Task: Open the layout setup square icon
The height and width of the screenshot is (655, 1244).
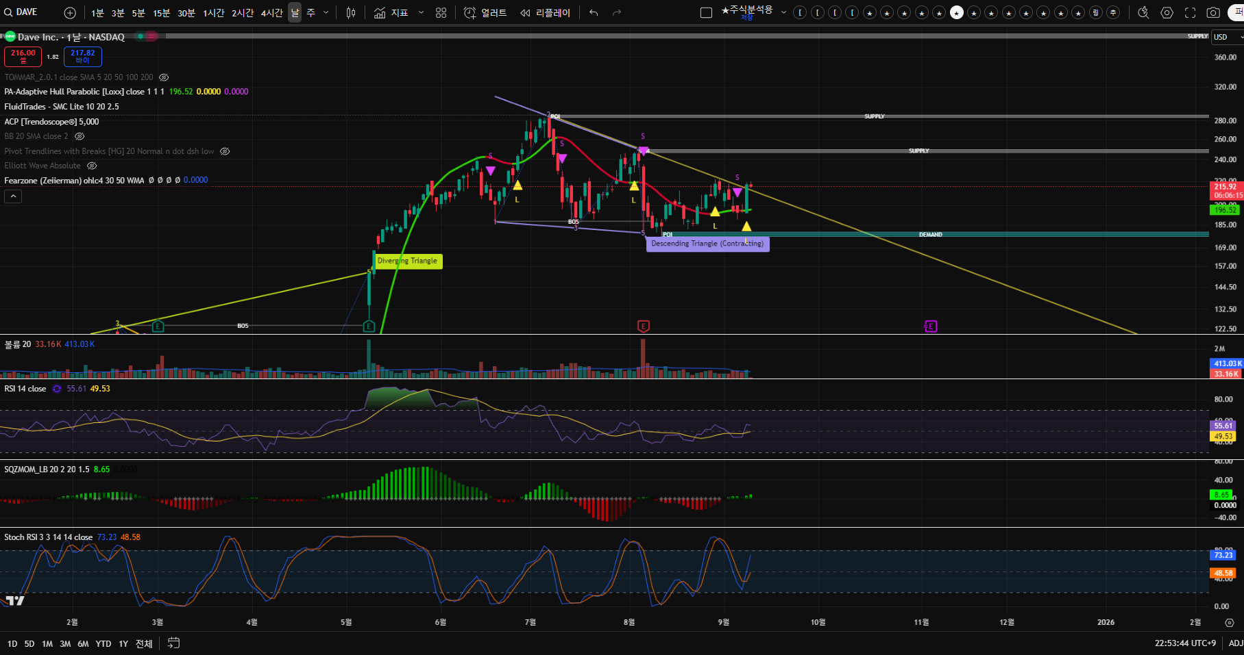Action: pyautogui.click(x=706, y=13)
